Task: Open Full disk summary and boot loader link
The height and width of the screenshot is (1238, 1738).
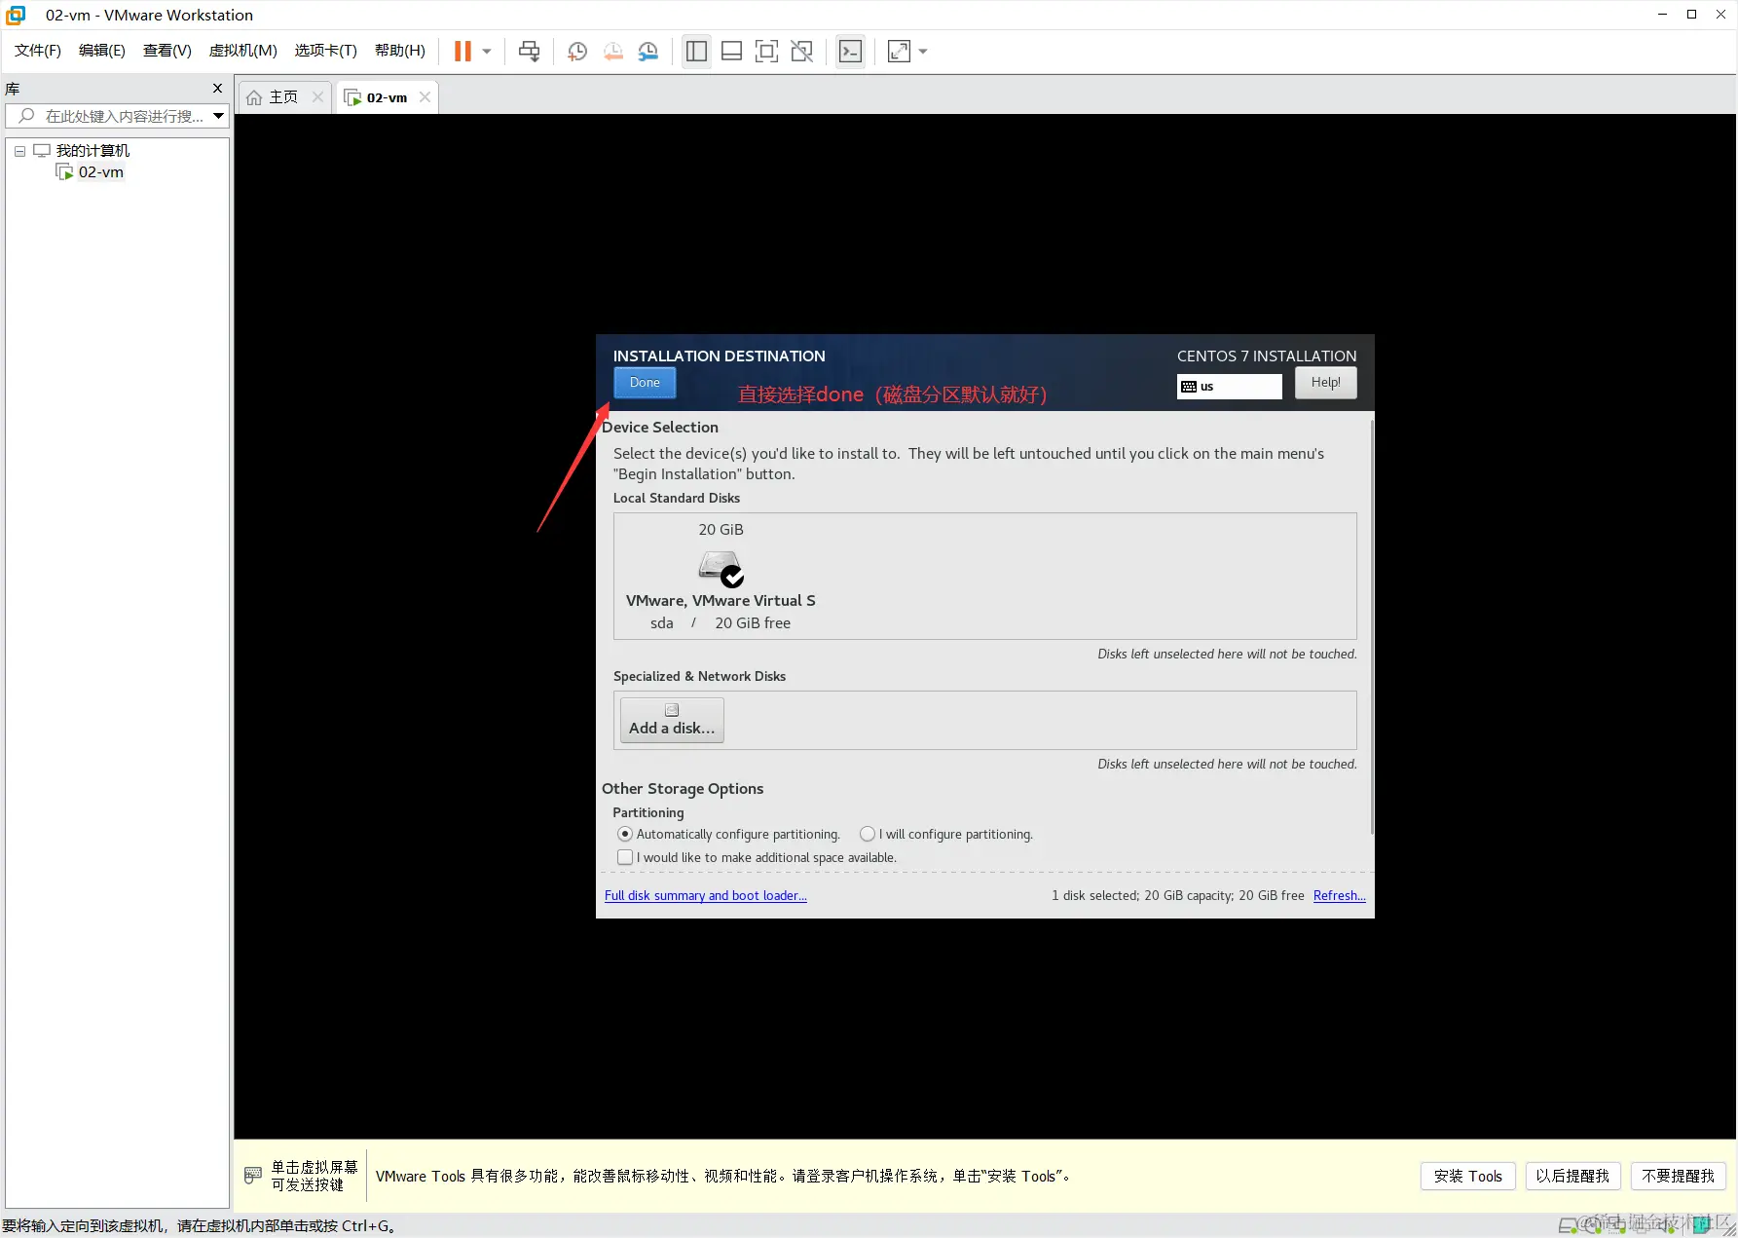Action: 706,896
